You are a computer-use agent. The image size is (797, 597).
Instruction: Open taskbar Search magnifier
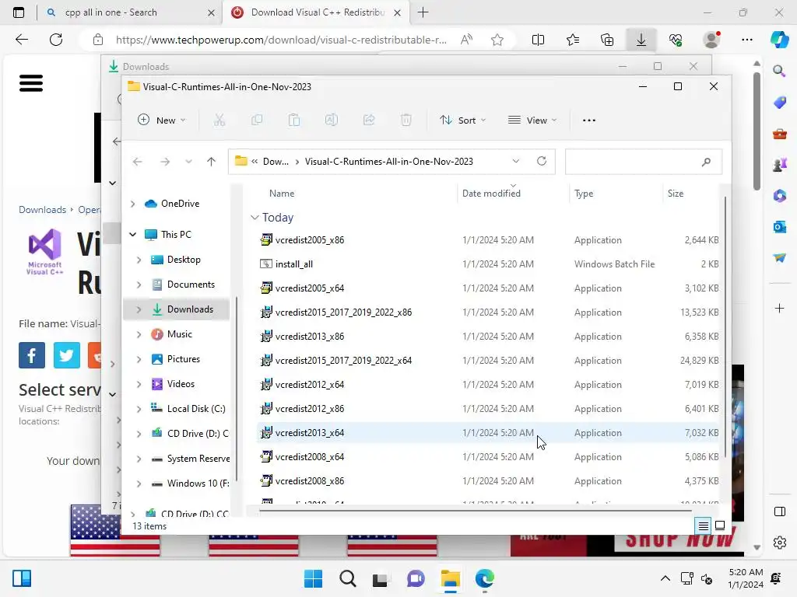[348, 578]
